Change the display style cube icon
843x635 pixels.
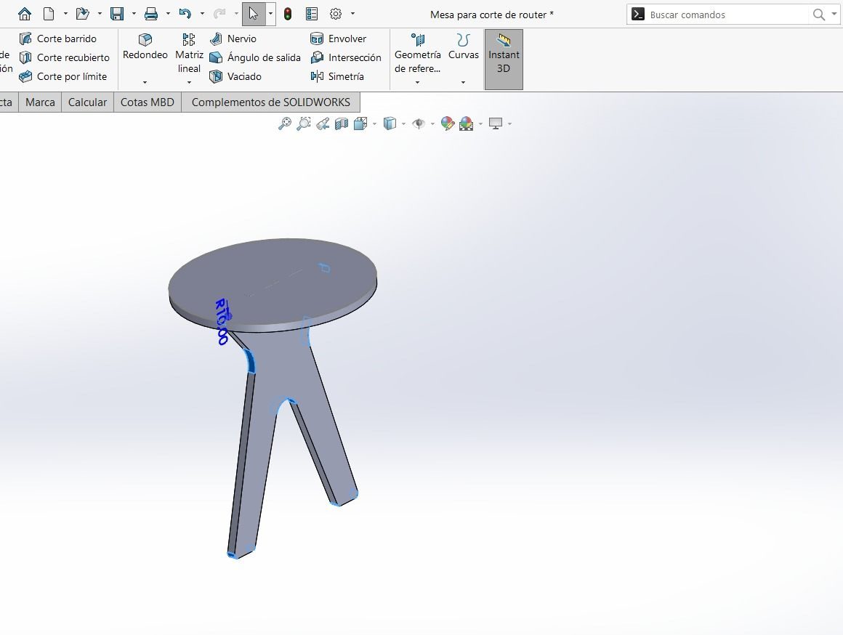[390, 124]
